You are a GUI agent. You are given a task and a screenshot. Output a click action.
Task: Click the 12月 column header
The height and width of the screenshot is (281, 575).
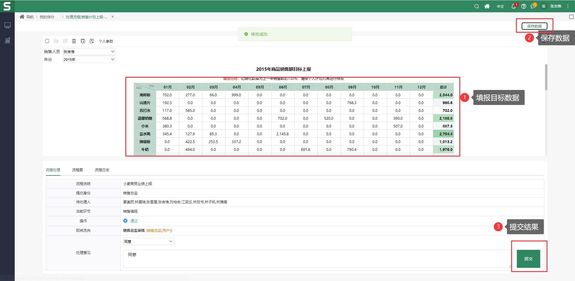coord(421,87)
